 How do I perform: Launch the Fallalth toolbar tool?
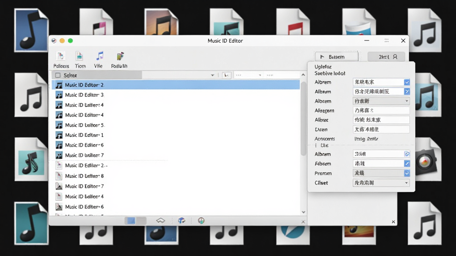coord(120,56)
